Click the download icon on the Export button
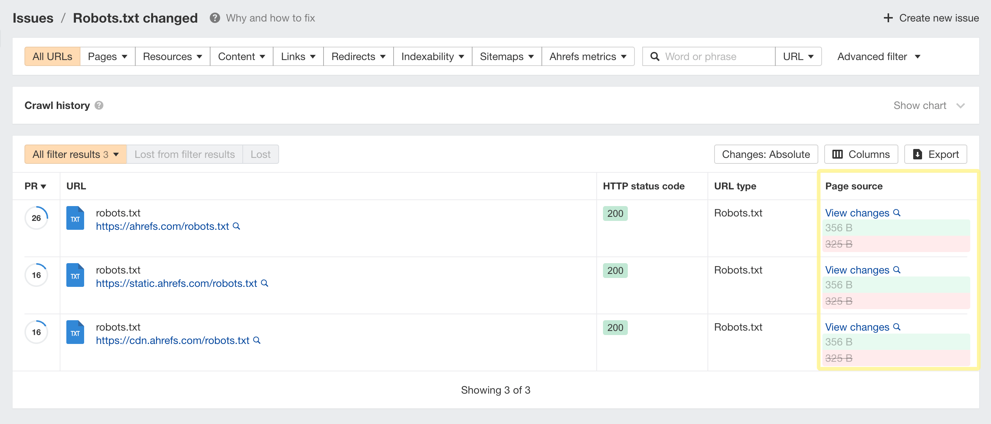This screenshot has width=991, height=424. [x=918, y=154]
